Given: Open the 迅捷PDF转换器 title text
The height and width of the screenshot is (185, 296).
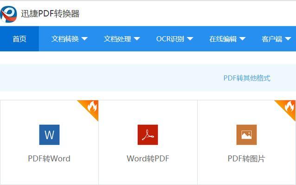Looking at the screenshot, I should pos(50,14).
